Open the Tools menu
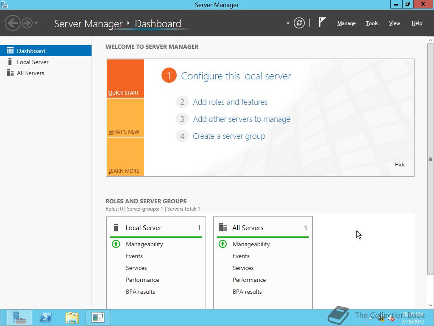Viewport: 434px width, 326px height. pyautogui.click(x=372, y=24)
